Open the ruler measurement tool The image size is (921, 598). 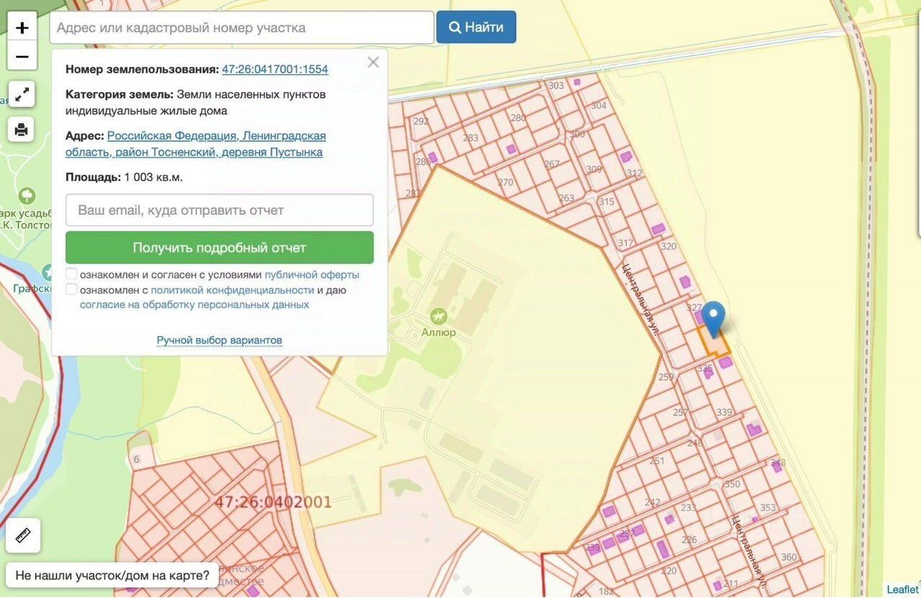point(23,535)
